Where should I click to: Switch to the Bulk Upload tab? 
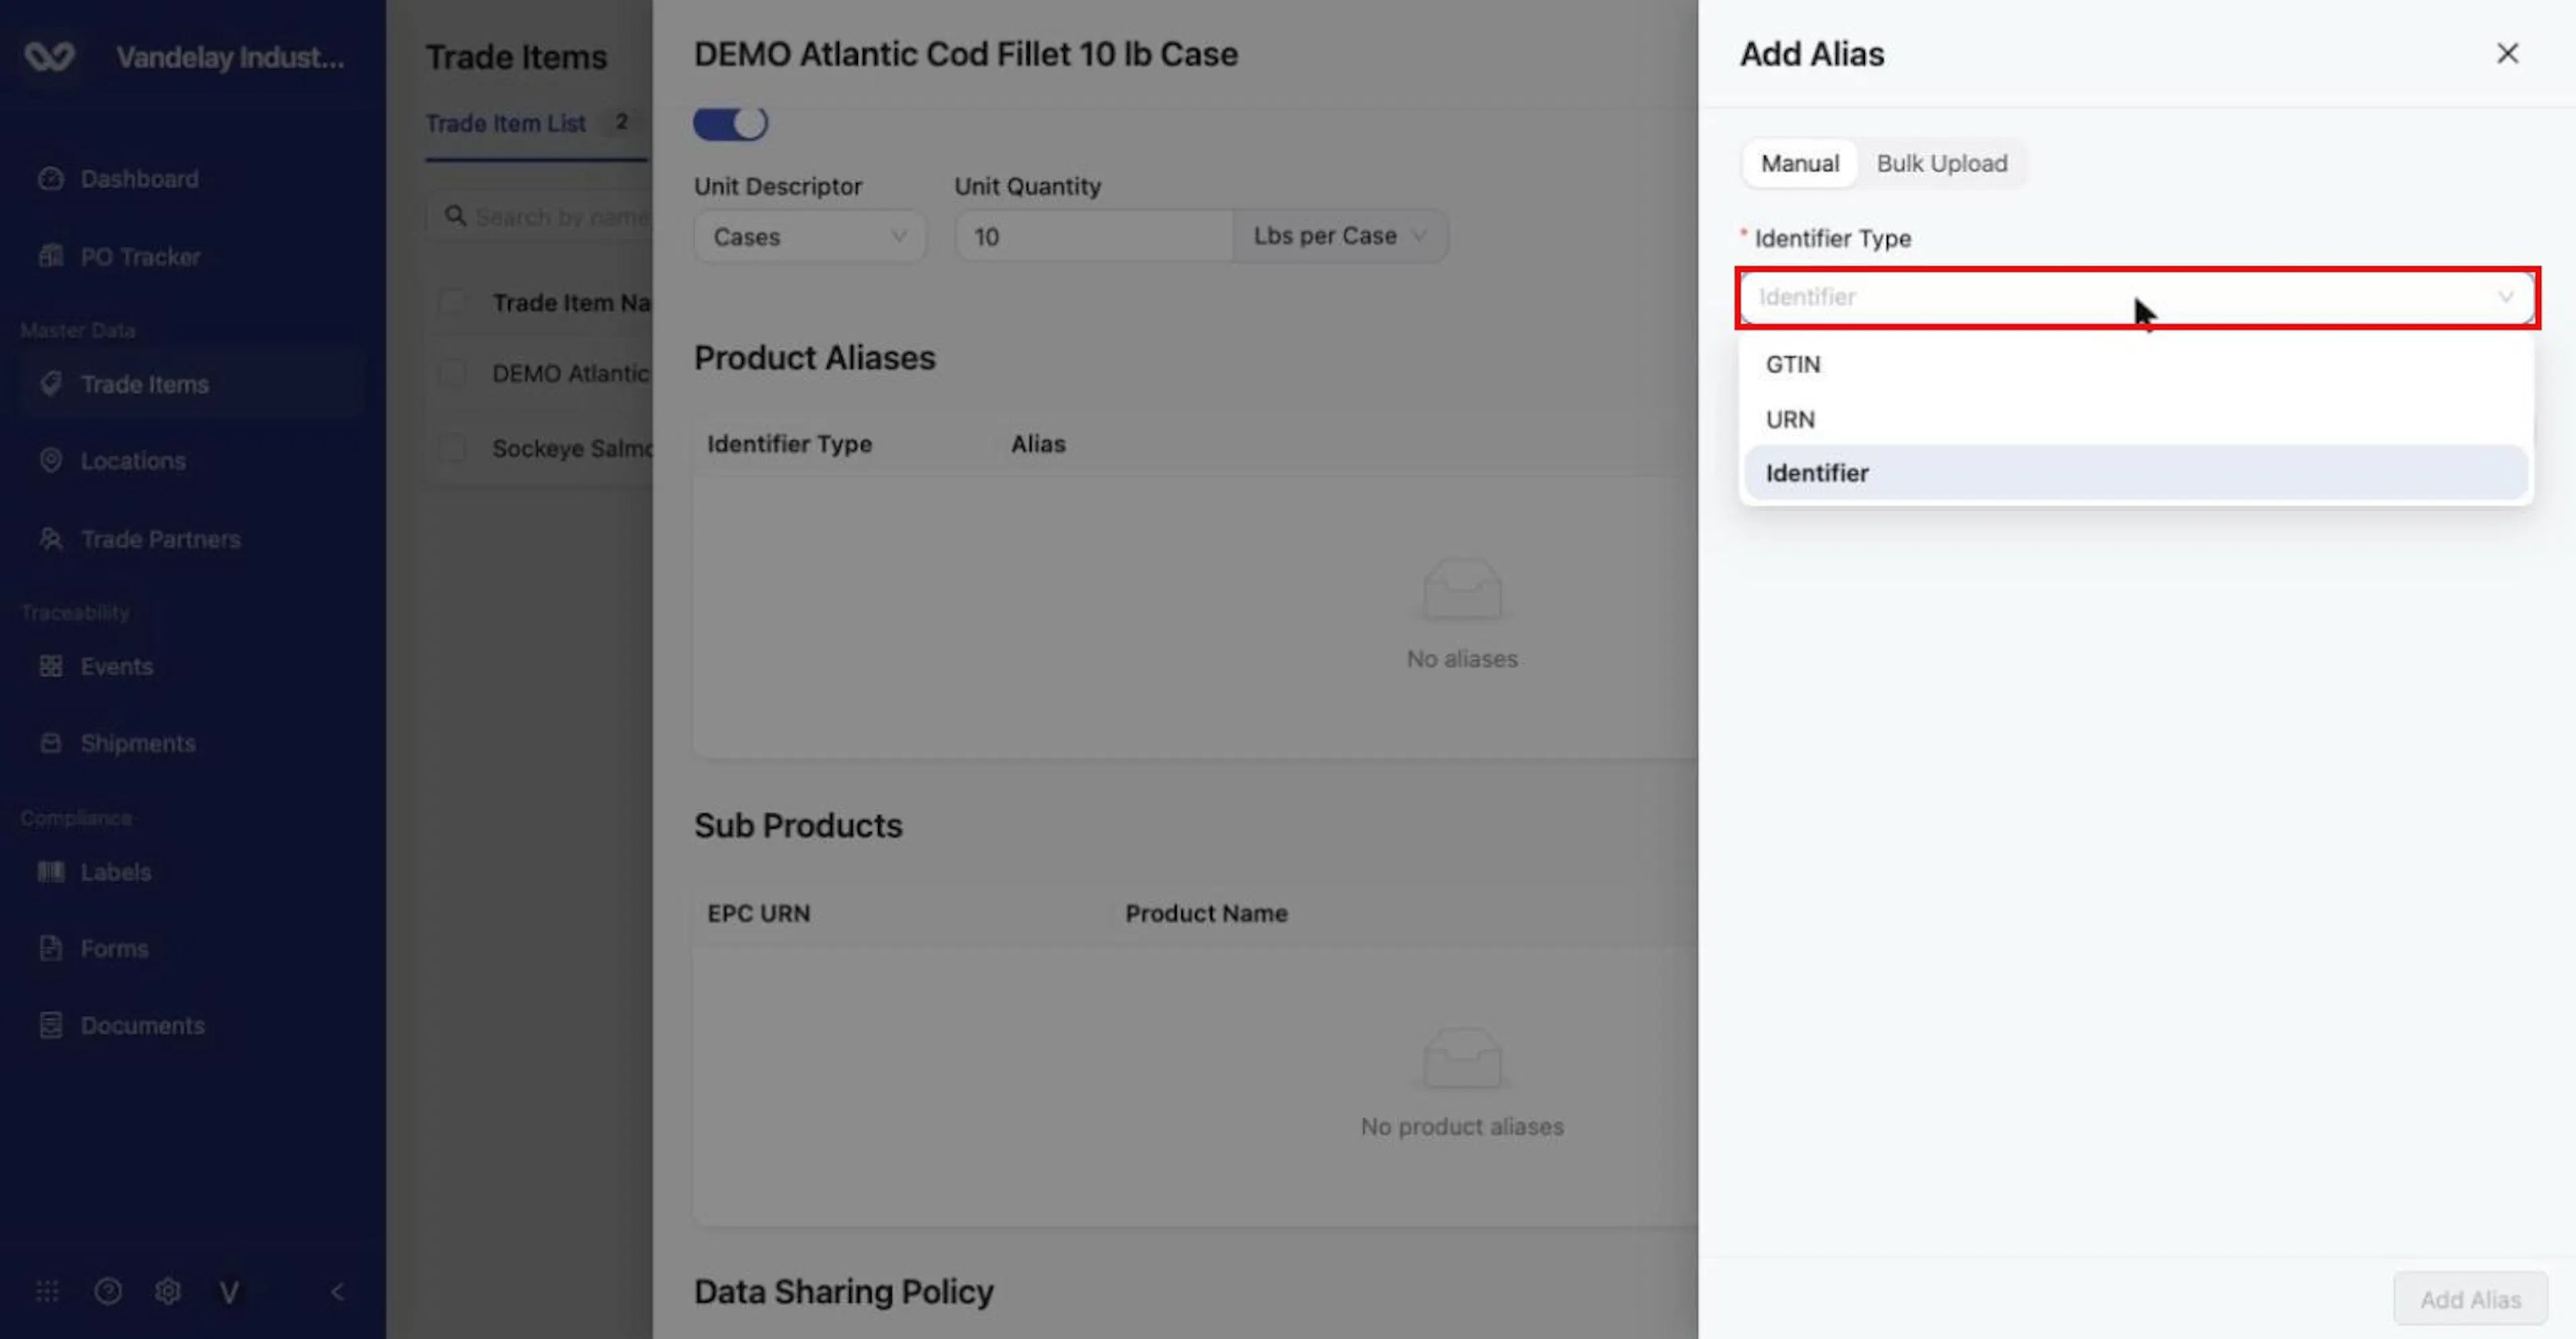click(x=1941, y=163)
